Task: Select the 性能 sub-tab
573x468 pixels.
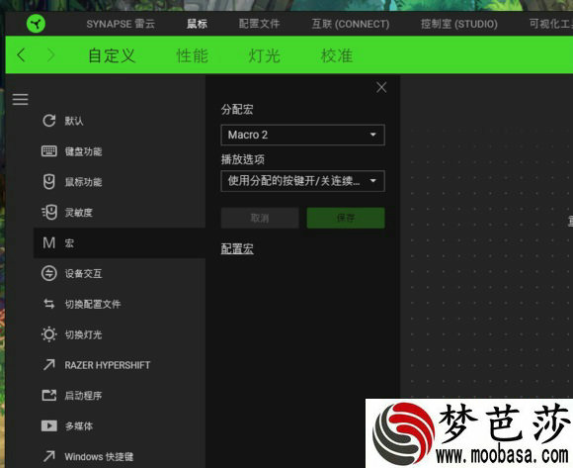Action: point(193,55)
